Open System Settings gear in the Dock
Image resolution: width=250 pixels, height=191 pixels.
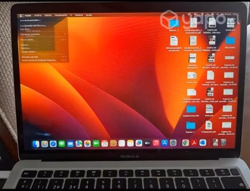(173, 143)
